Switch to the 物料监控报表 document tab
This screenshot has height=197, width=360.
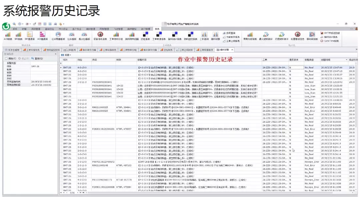click(x=52, y=50)
